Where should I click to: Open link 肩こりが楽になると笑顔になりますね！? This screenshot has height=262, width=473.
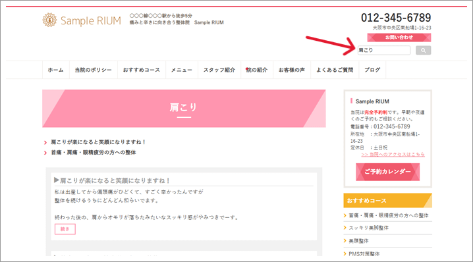click(x=98, y=142)
